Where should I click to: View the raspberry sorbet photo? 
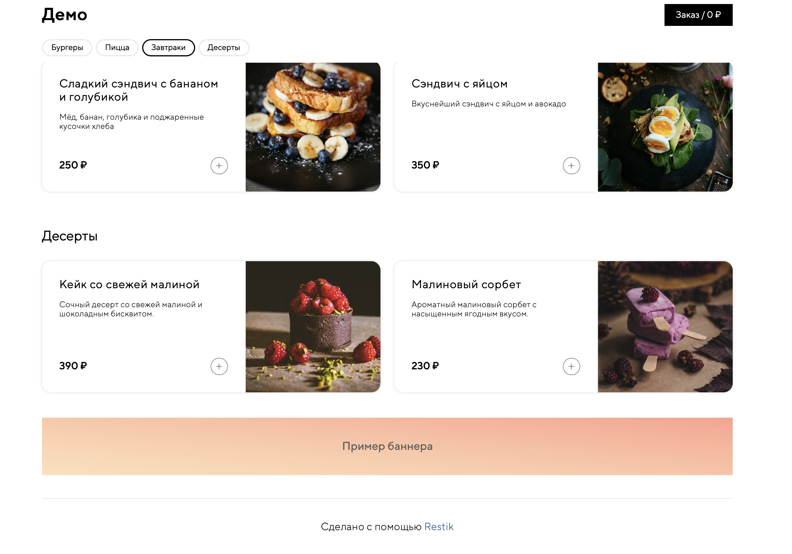(x=665, y=326)
